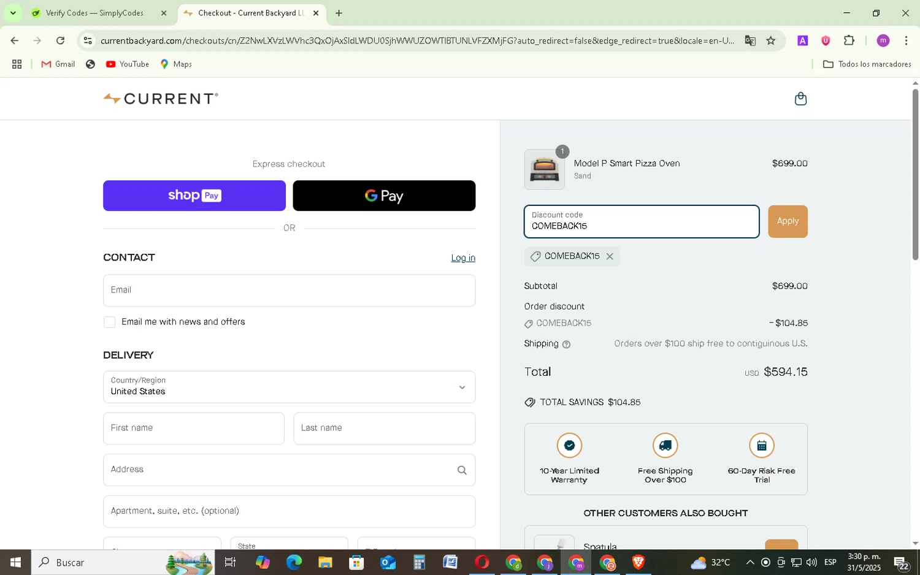Tick Email me with news and offers checkbox

110,322
